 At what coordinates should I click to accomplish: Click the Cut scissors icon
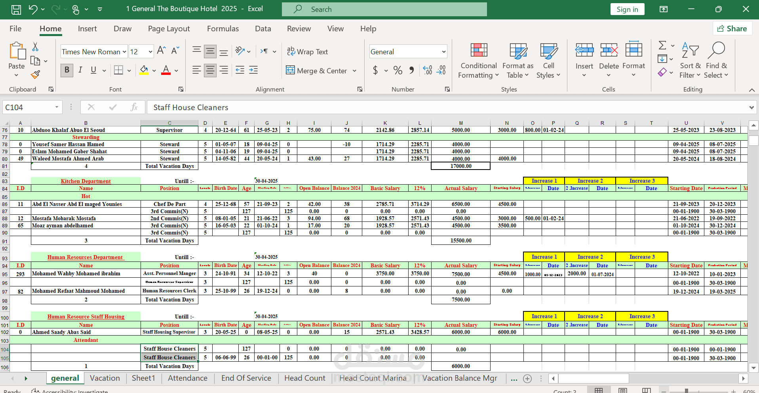[35, 47]
